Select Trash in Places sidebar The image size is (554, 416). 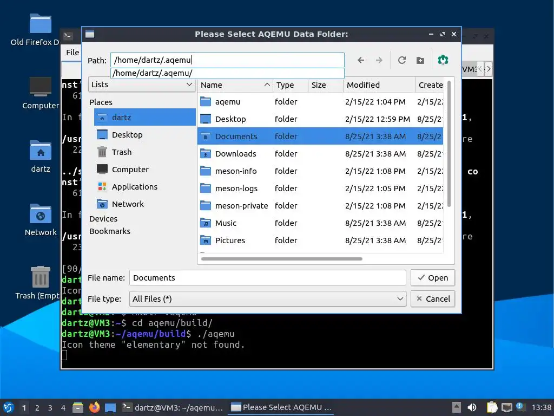(145, 152)
